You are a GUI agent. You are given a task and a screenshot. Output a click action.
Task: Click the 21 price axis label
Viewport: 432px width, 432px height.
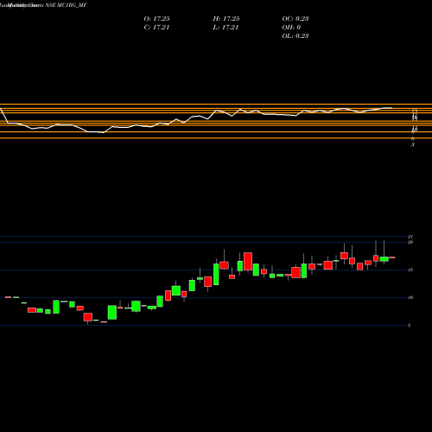410,237
